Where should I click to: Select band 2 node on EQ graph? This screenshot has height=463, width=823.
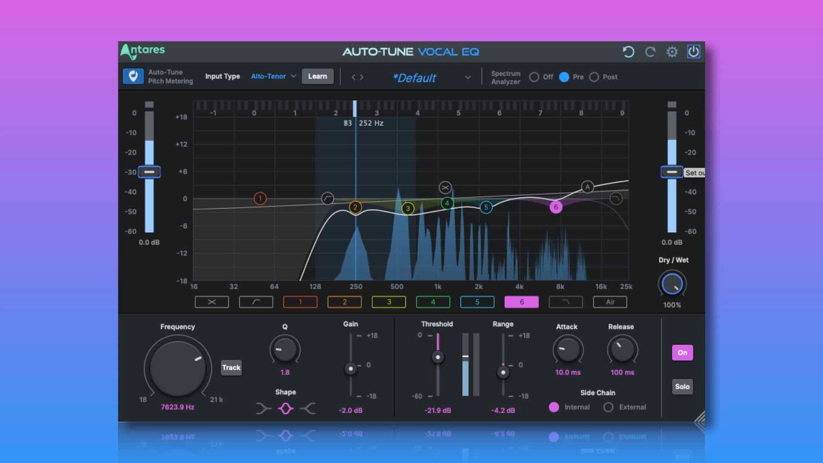[x=355, y=207]
